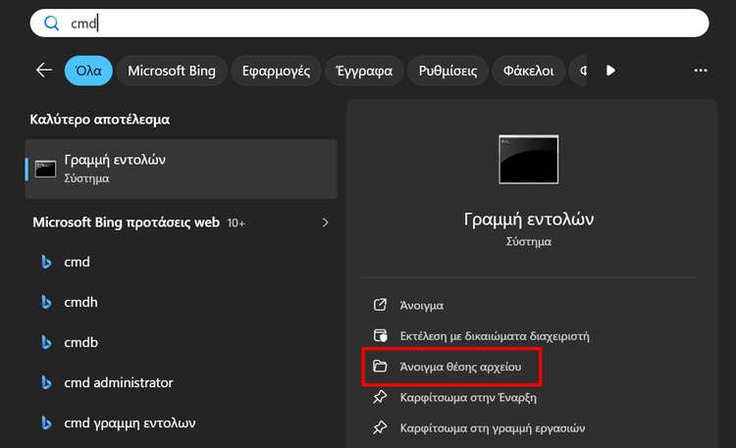This screenshot has width=736, height=448.
Task: Expand Microsoft Bing web suggestions chevron
Action: coord(326,223)
